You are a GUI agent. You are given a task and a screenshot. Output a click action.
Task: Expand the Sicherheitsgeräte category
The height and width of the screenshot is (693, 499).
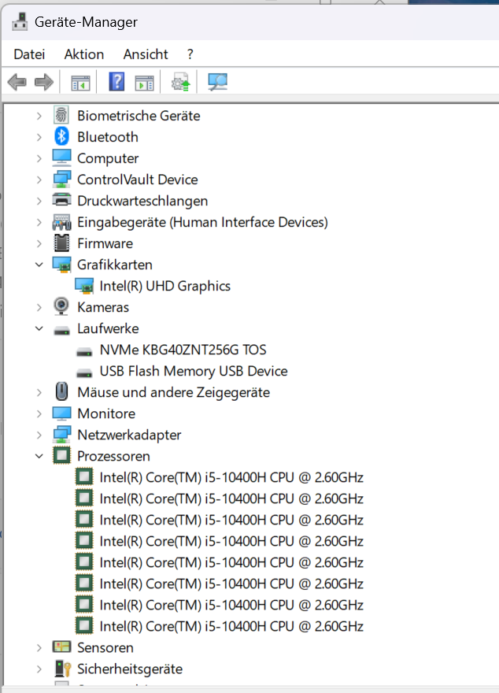[x=39, y=669]
